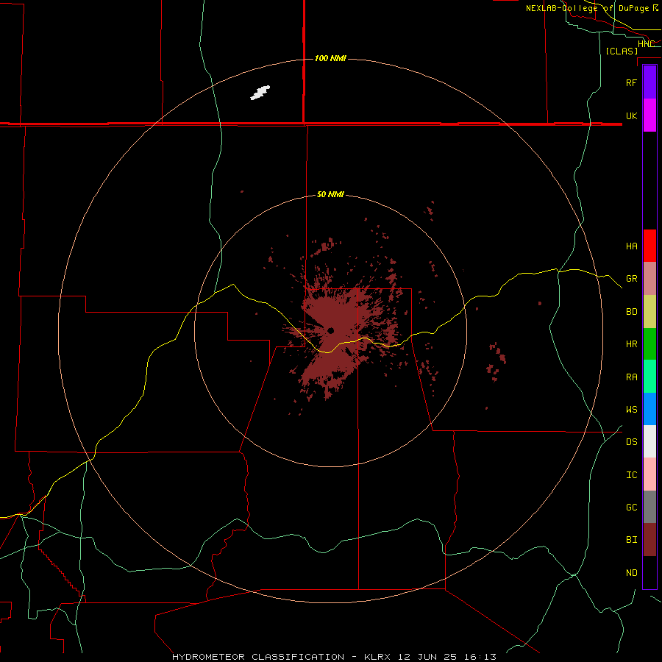Pick the DS white legend swatch

point(649,441)
